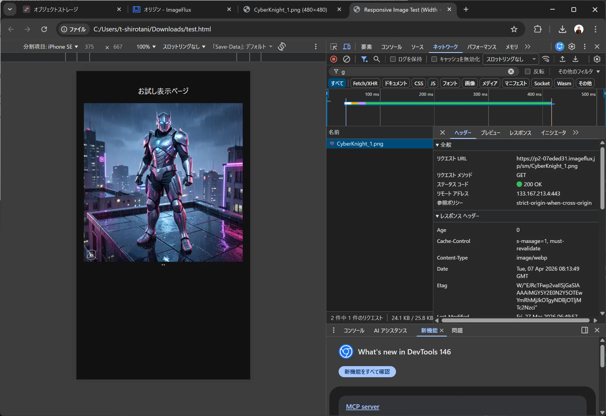Image resolution: width=606 pixels, height=416 pixels.
Task: Collapse the 全般 section
Action: (x=444, y=145)
